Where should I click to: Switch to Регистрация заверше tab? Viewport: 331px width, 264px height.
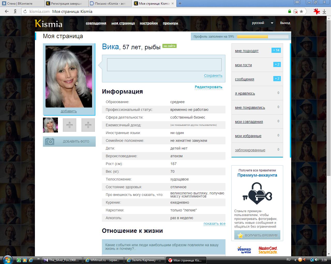(66, 3)
